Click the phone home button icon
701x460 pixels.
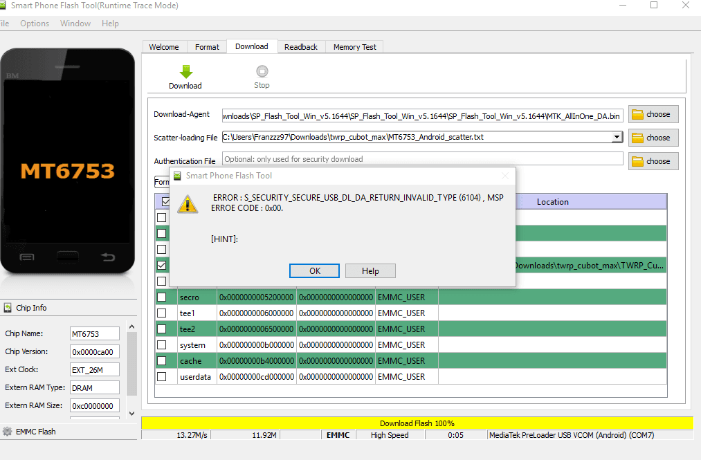click(x=68, y=257)
